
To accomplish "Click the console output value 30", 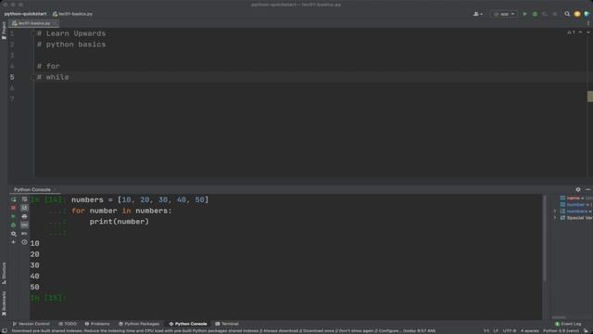I will [35, 265].
